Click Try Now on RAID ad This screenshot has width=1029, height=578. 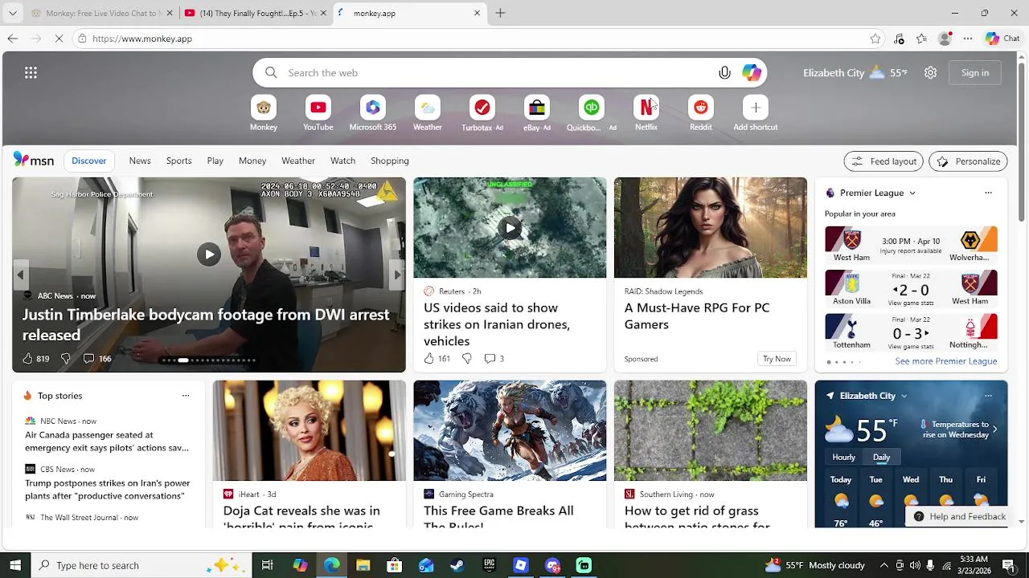pos(777,359)
